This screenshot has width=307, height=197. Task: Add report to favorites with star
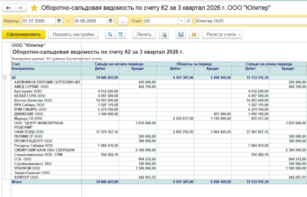click(x=34, y=8)
